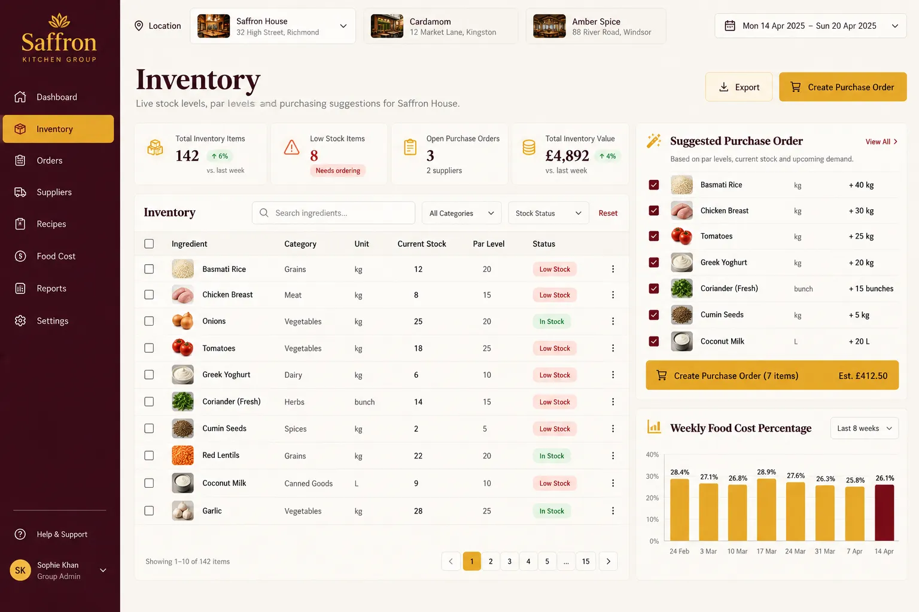Click the magic wand Suggested Purchase Order icon

point(654,141)
